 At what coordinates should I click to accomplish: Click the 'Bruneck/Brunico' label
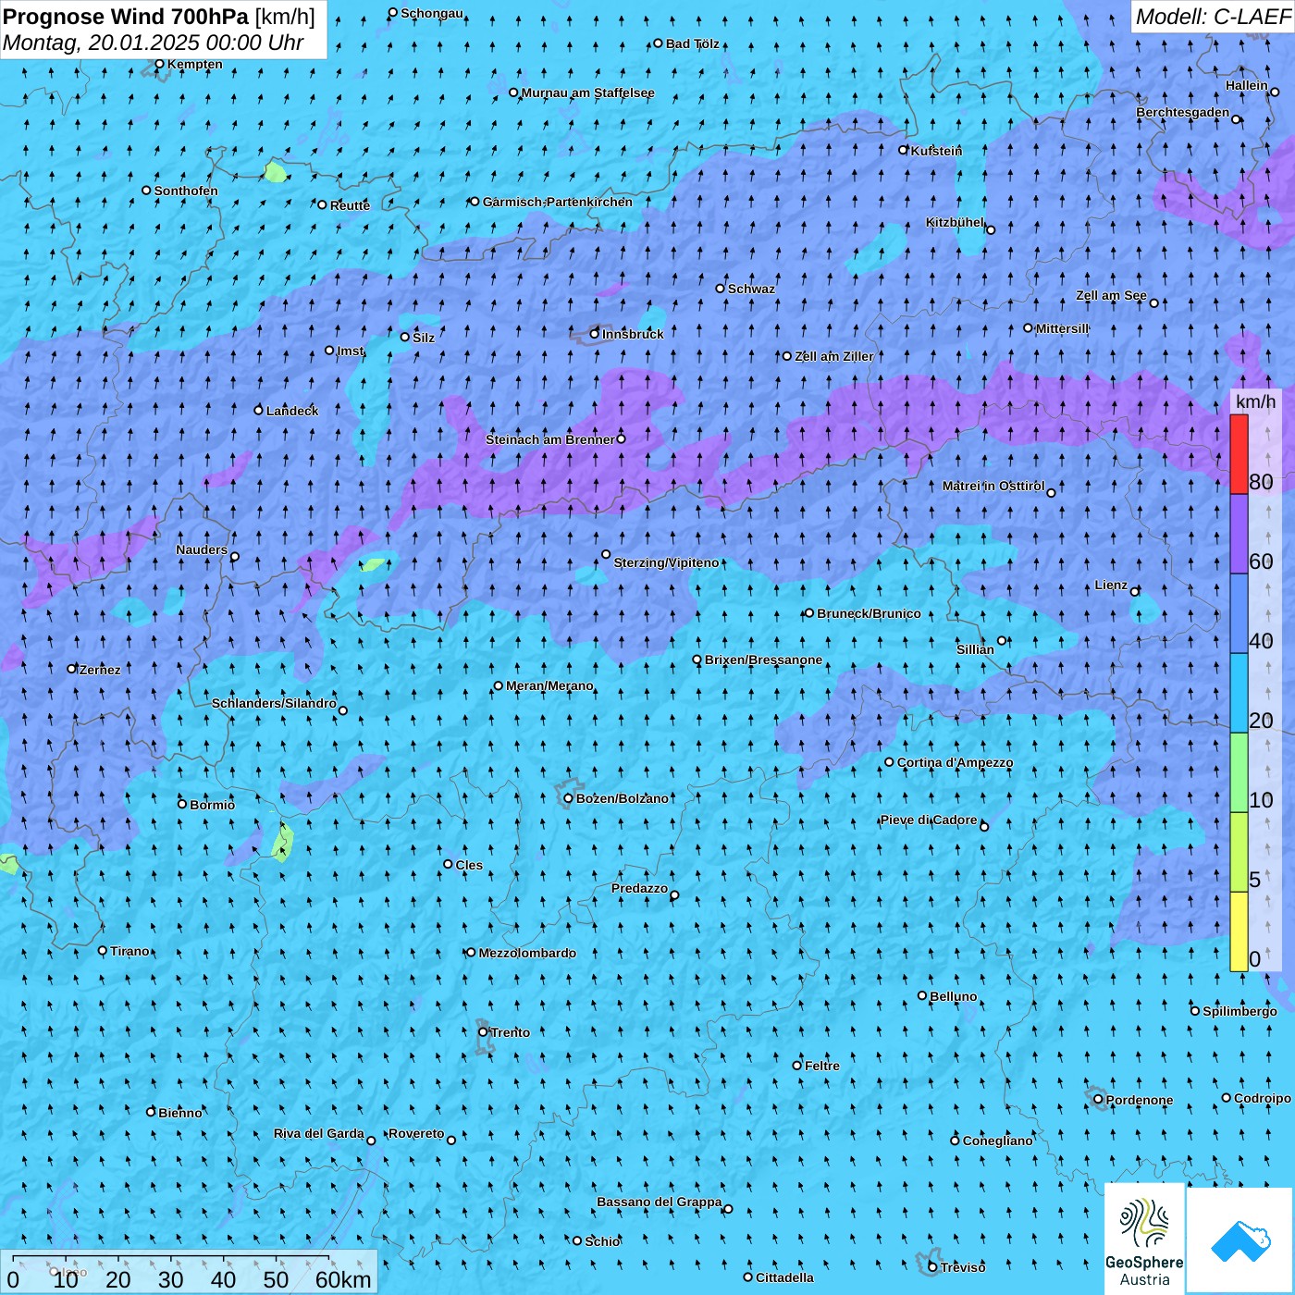(x=869, y=613)
